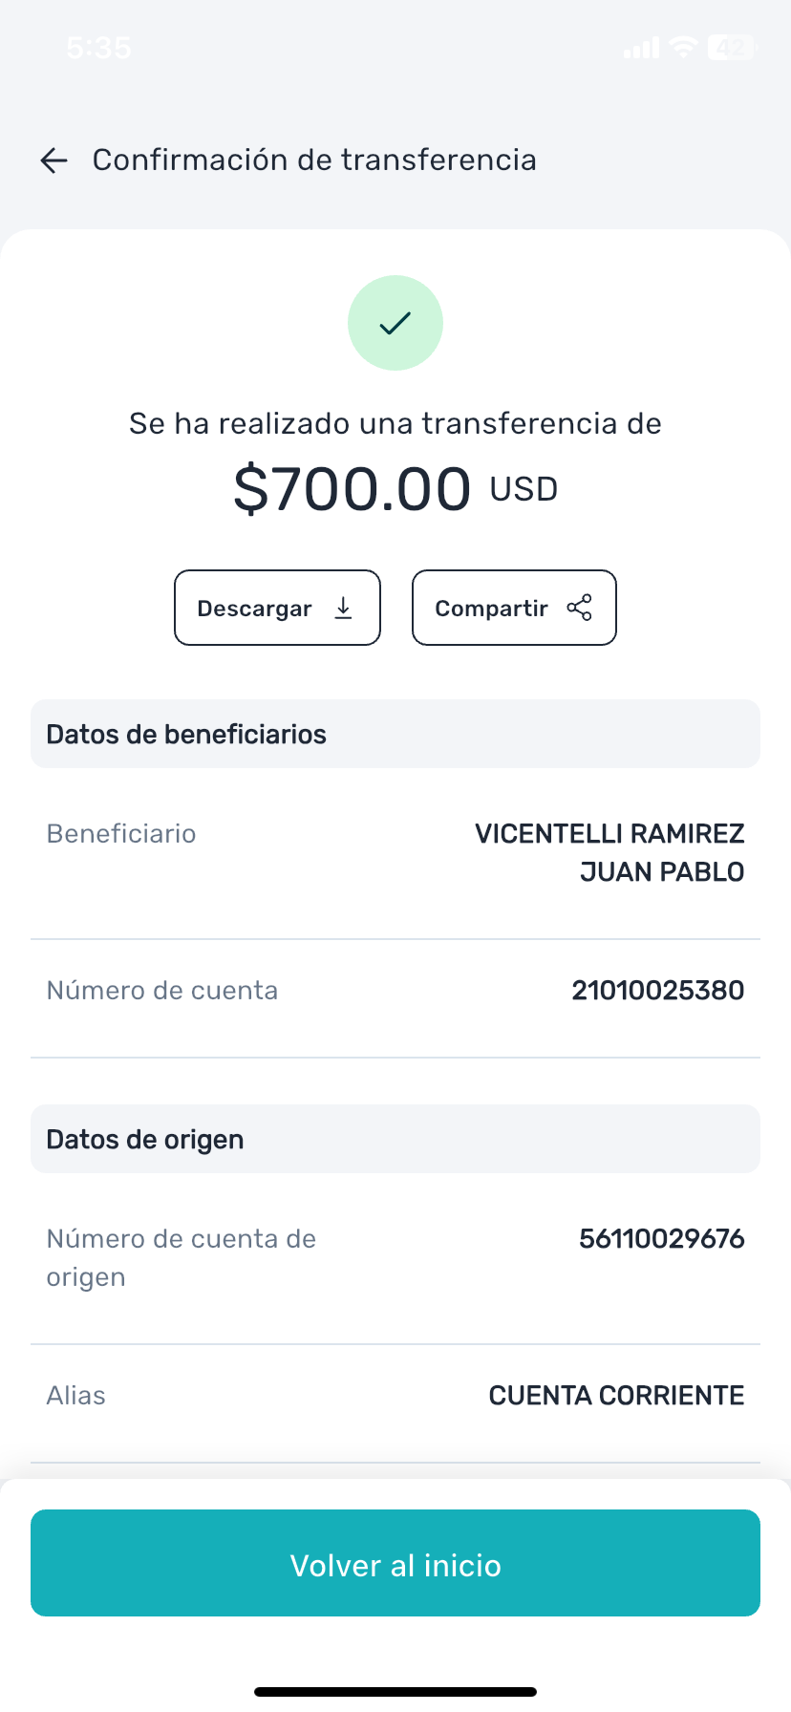This screenshot has height=1712, width=791.
Task: Tap the status bar clock 5:35
Action: pos(99,47)
